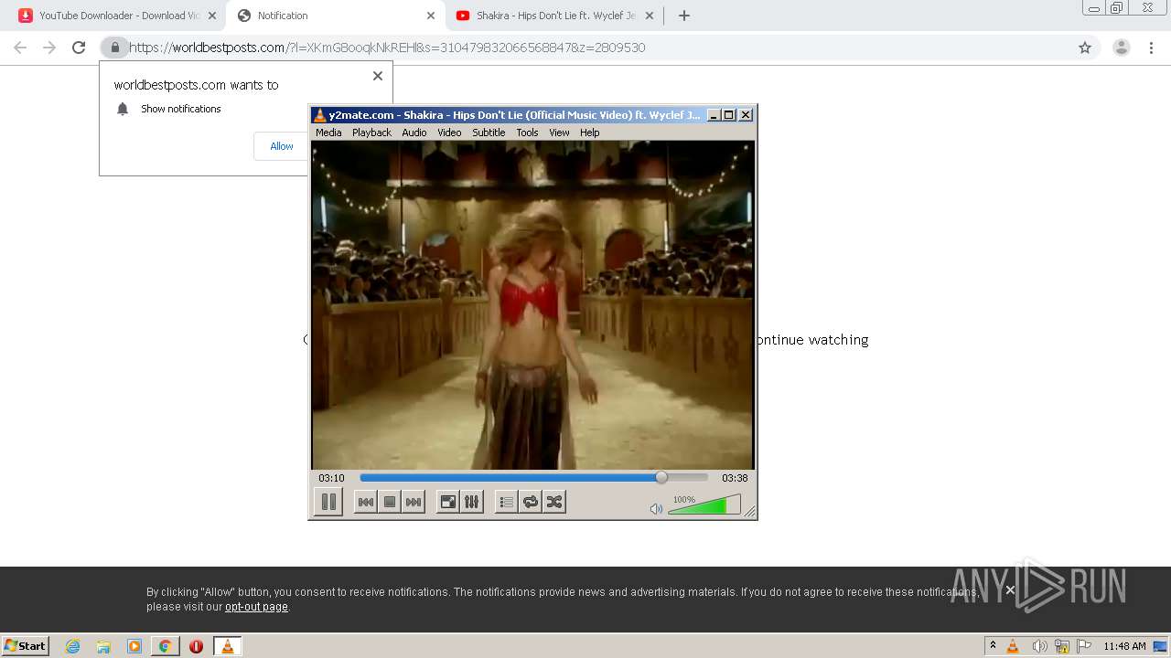This screenshot has height=658, width=1171.
Task: View site security lock info
Action: (x=114, y=48)
